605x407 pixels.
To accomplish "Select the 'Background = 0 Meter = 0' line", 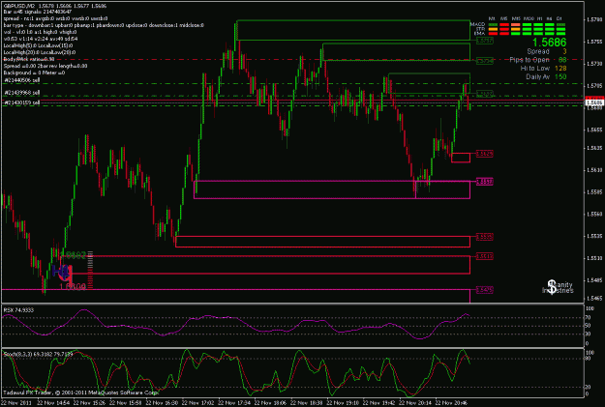I will pos(34,73).
